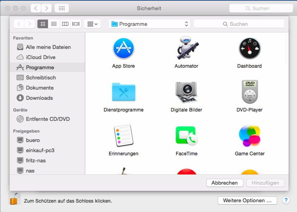Screen dimensions: 297x212
Task: Click the file dialog Suchen search field
Action: point(239,24)
